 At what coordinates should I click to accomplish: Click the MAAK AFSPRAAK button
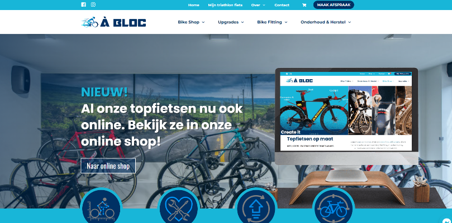click(334, 5)
